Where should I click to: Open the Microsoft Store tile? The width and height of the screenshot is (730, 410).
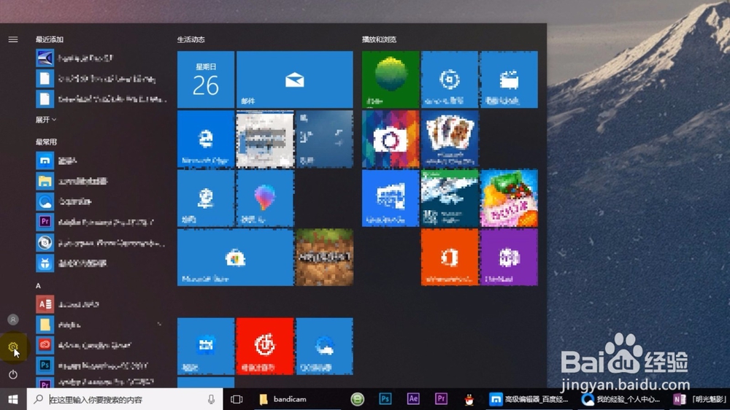[236, 258]
